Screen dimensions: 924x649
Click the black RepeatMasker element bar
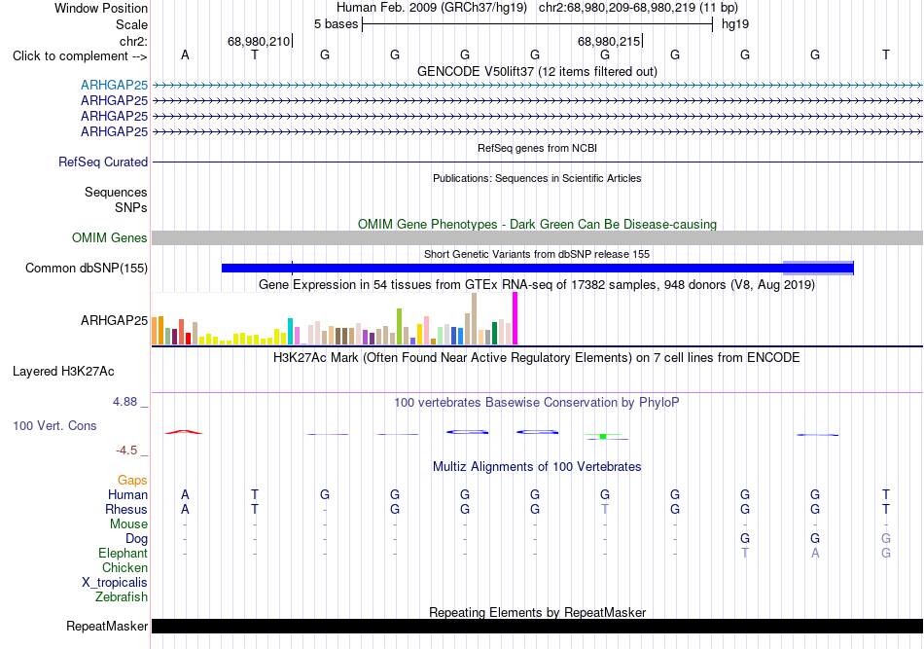537,626
